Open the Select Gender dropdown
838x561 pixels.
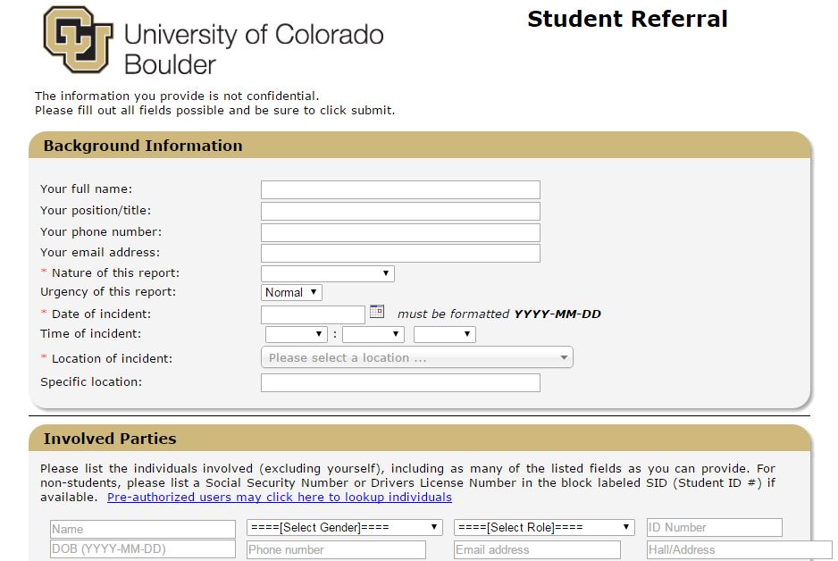[x=345, y=527]
